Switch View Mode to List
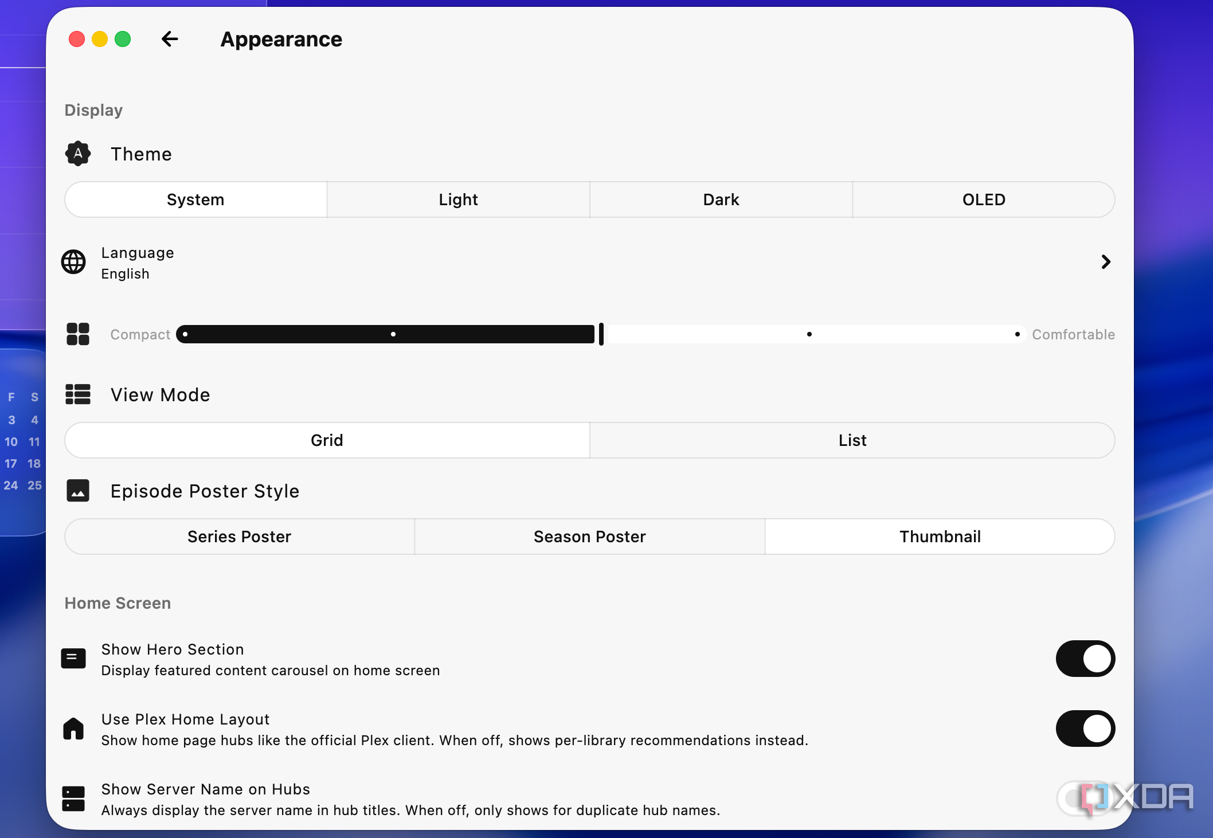 (852, 440)
